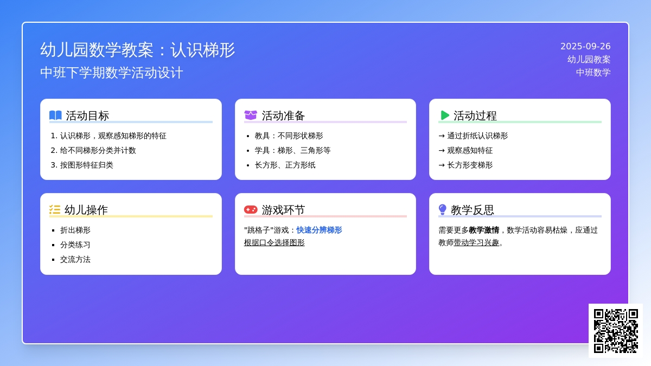The width and height of the screenshot is (651, 366).
Task: Click the bullet item 教具：不同形状梯形
Action: (289, 136)
